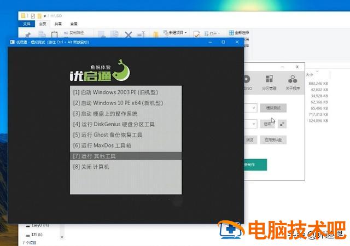Click properties icon in quick access toolbar
Screen dimensions: 350x246
pyautogui.click(x=33, y=16)
